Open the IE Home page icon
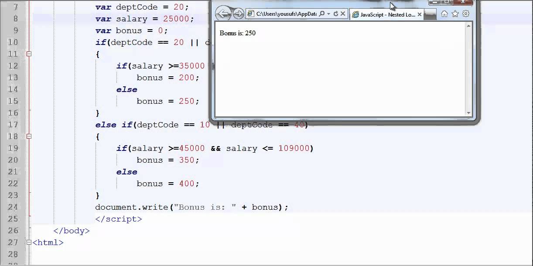The width and height of the screenshot is (533, 266). tap(444, 14)
